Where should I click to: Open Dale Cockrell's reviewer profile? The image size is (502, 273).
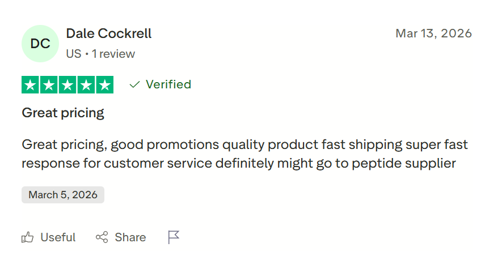coord(109,33)
